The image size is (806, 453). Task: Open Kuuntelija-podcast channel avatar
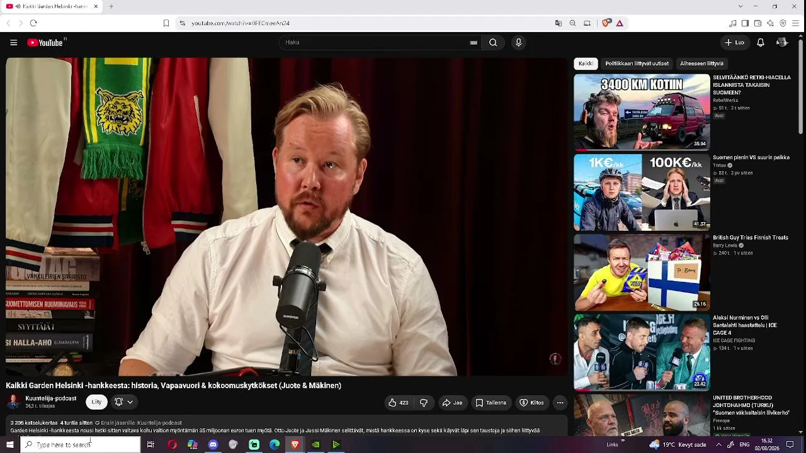click(13, 402)
